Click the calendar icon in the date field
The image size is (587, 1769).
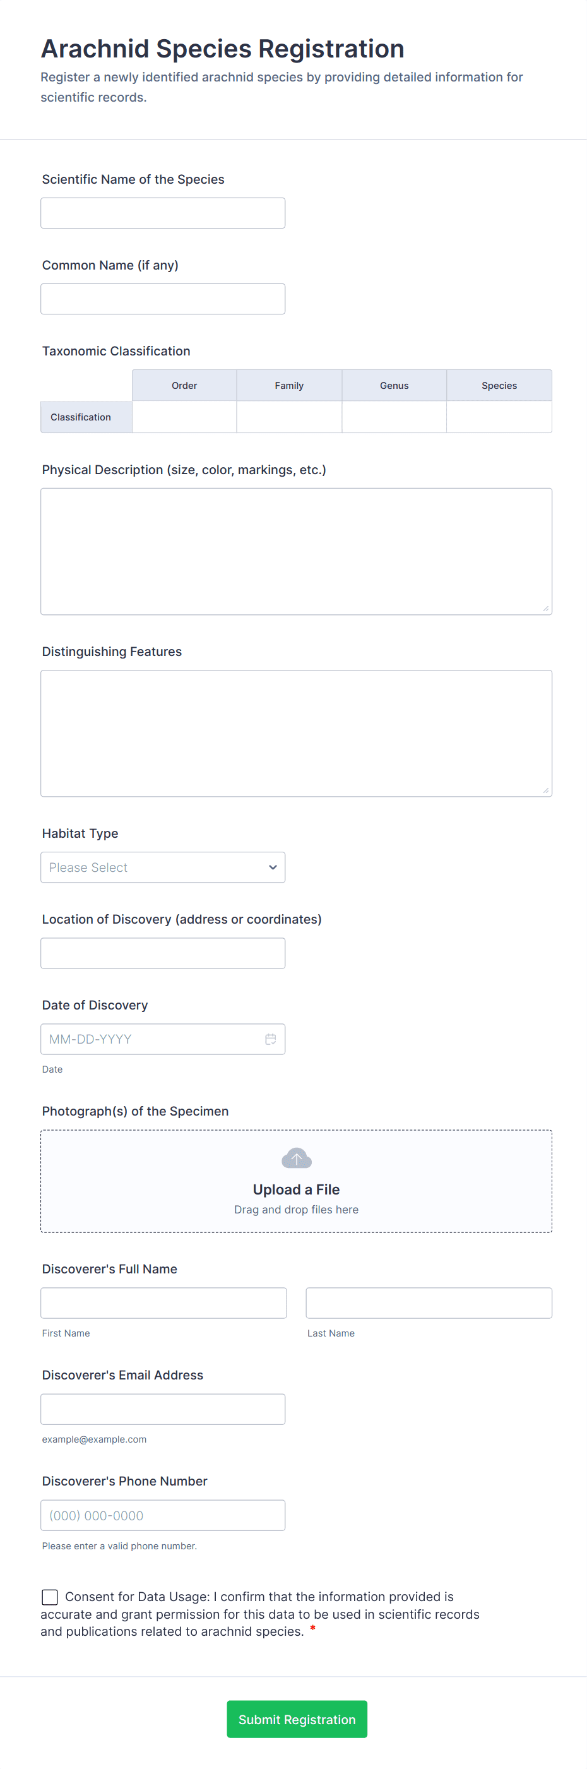click(x=271, y=1039)
